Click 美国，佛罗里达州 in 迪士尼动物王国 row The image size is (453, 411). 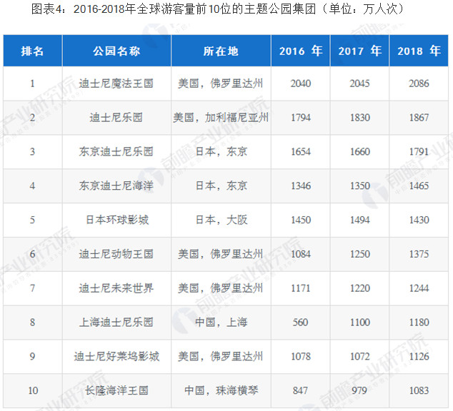click(x=221, y=254)
